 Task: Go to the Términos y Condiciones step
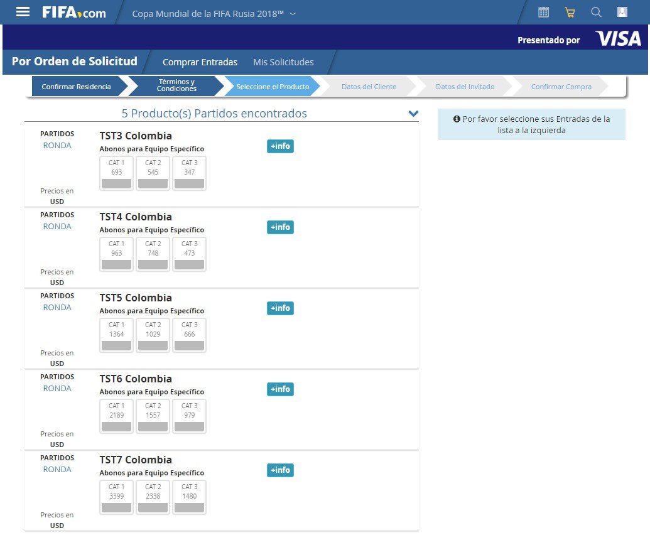tap(176, 85)
